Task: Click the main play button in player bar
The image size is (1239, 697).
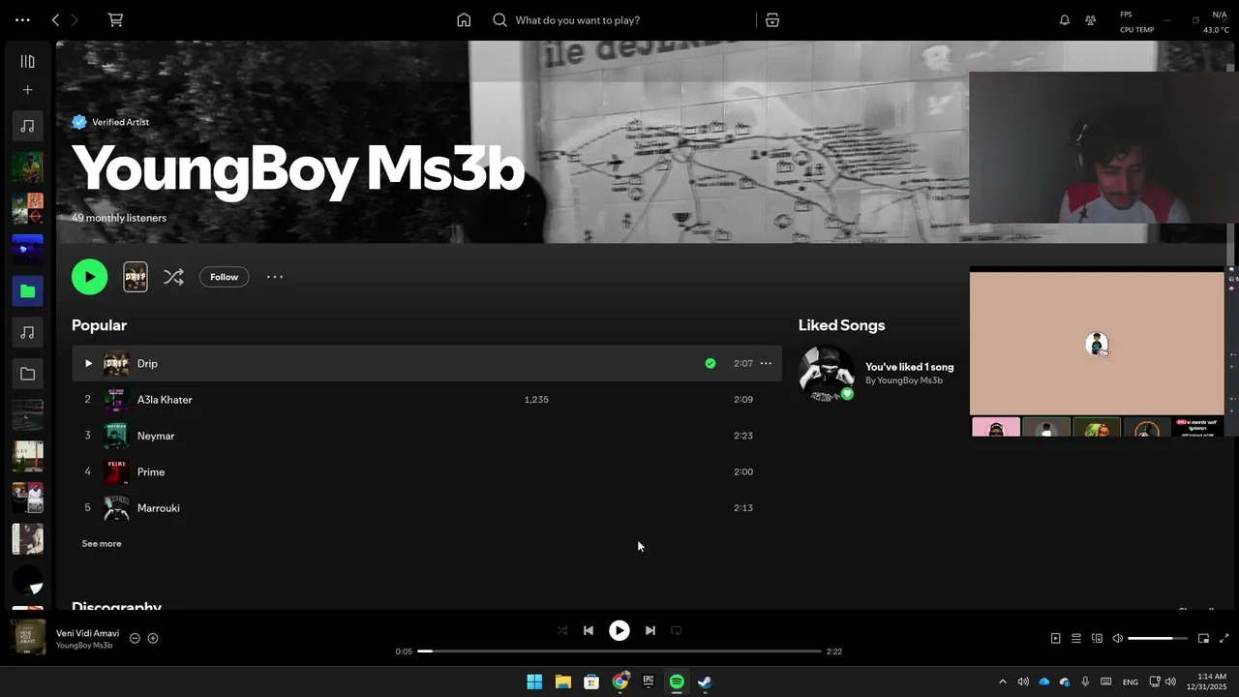Action: [619, 630]
